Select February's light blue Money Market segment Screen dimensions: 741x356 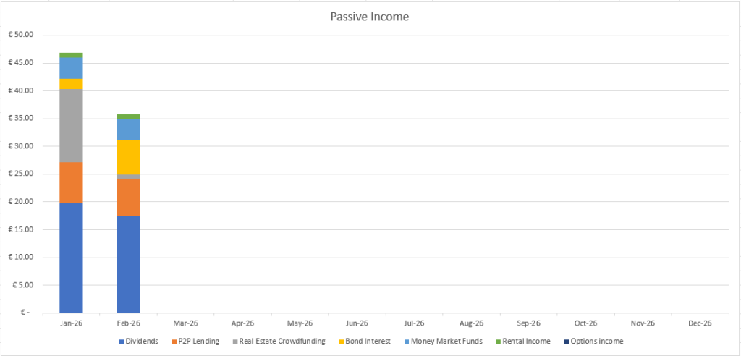pyautogui.click(x=128, y=130)
